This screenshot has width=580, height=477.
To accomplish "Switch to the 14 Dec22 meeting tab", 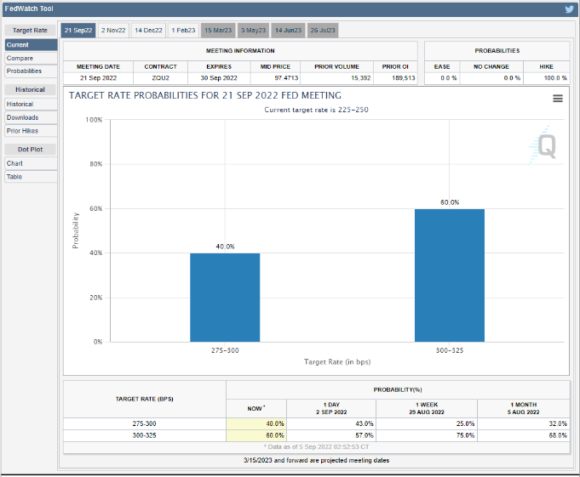I will click(x=148, y=31).
